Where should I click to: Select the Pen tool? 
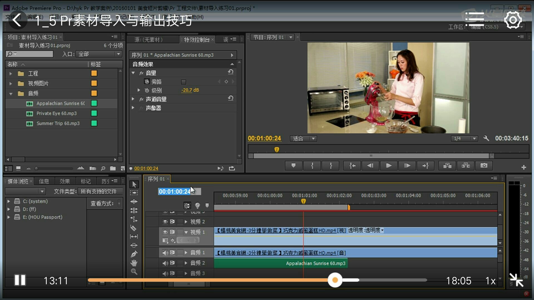click(134, 254)
